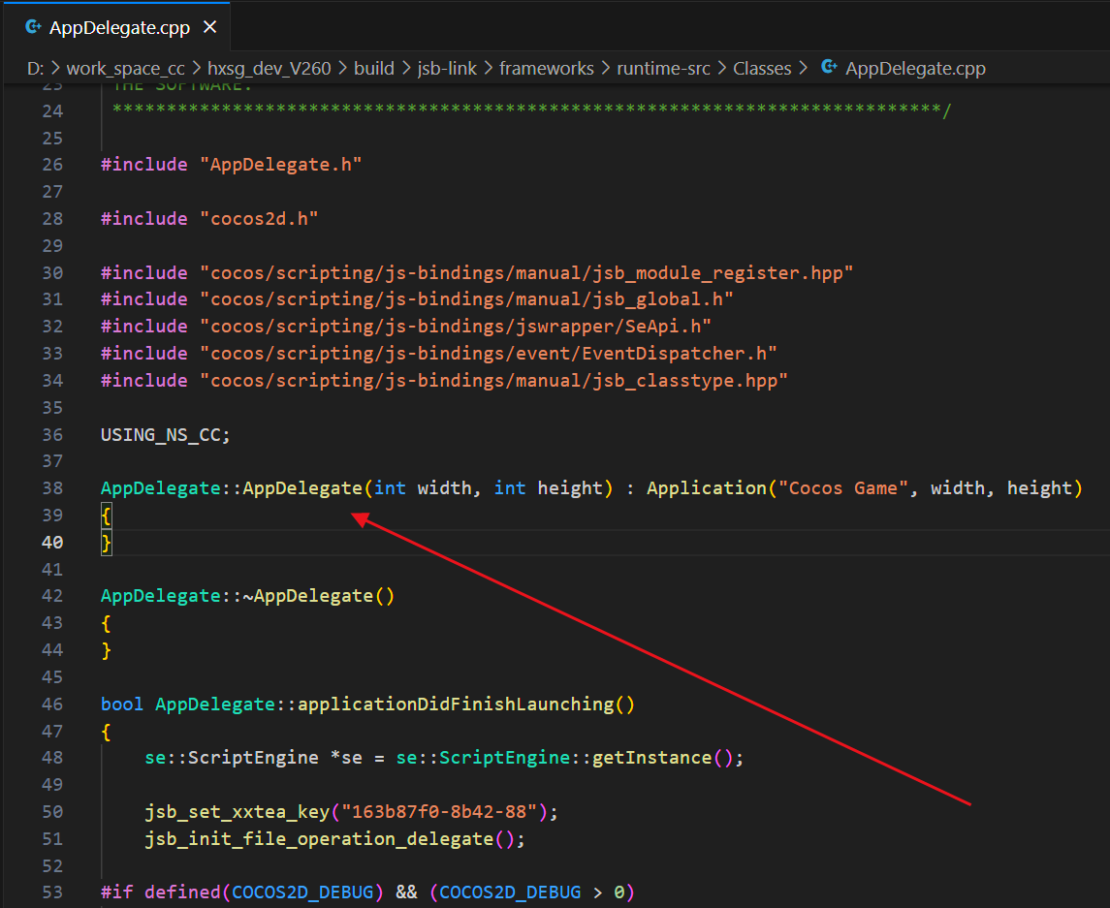Click line number 26 in gutter
The width and height of the screenshot is (1110, 908).
(52, 165)
